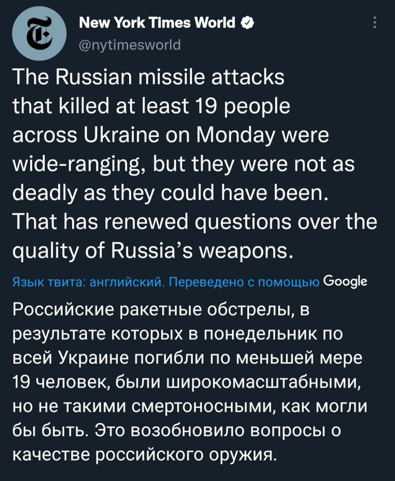Click "Украине" in the translated text
Screen dimensions: 395x481
coord(93,360)
